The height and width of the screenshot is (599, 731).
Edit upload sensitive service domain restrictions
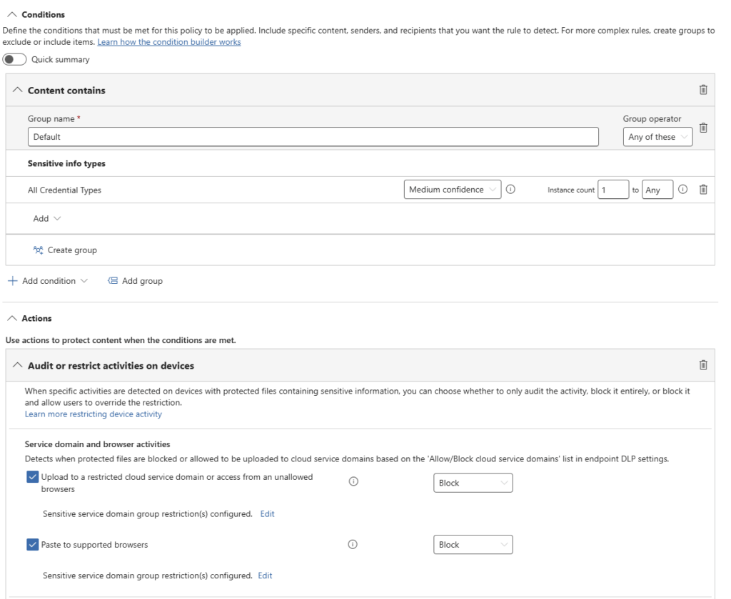coord(267,513)
